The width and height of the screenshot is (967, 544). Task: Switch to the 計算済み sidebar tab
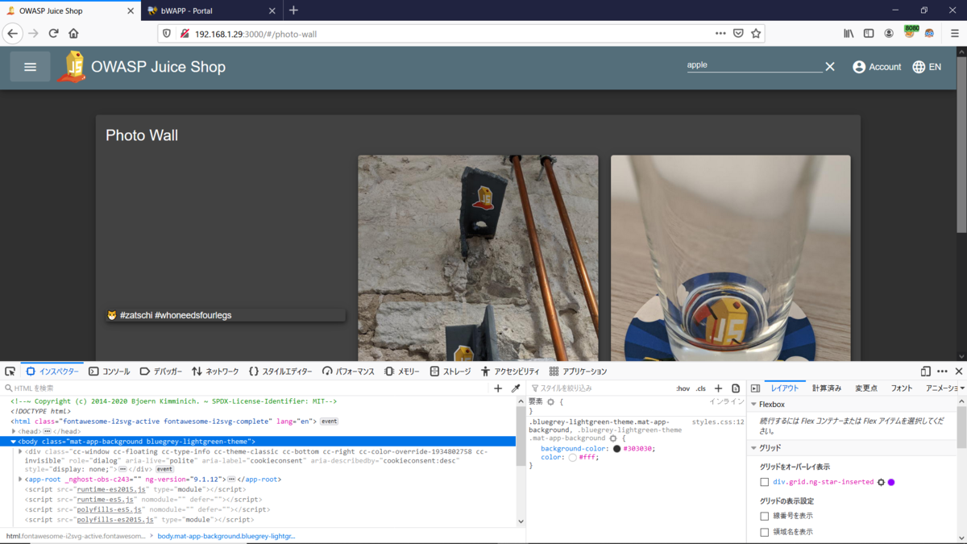[x=827, y=388]
